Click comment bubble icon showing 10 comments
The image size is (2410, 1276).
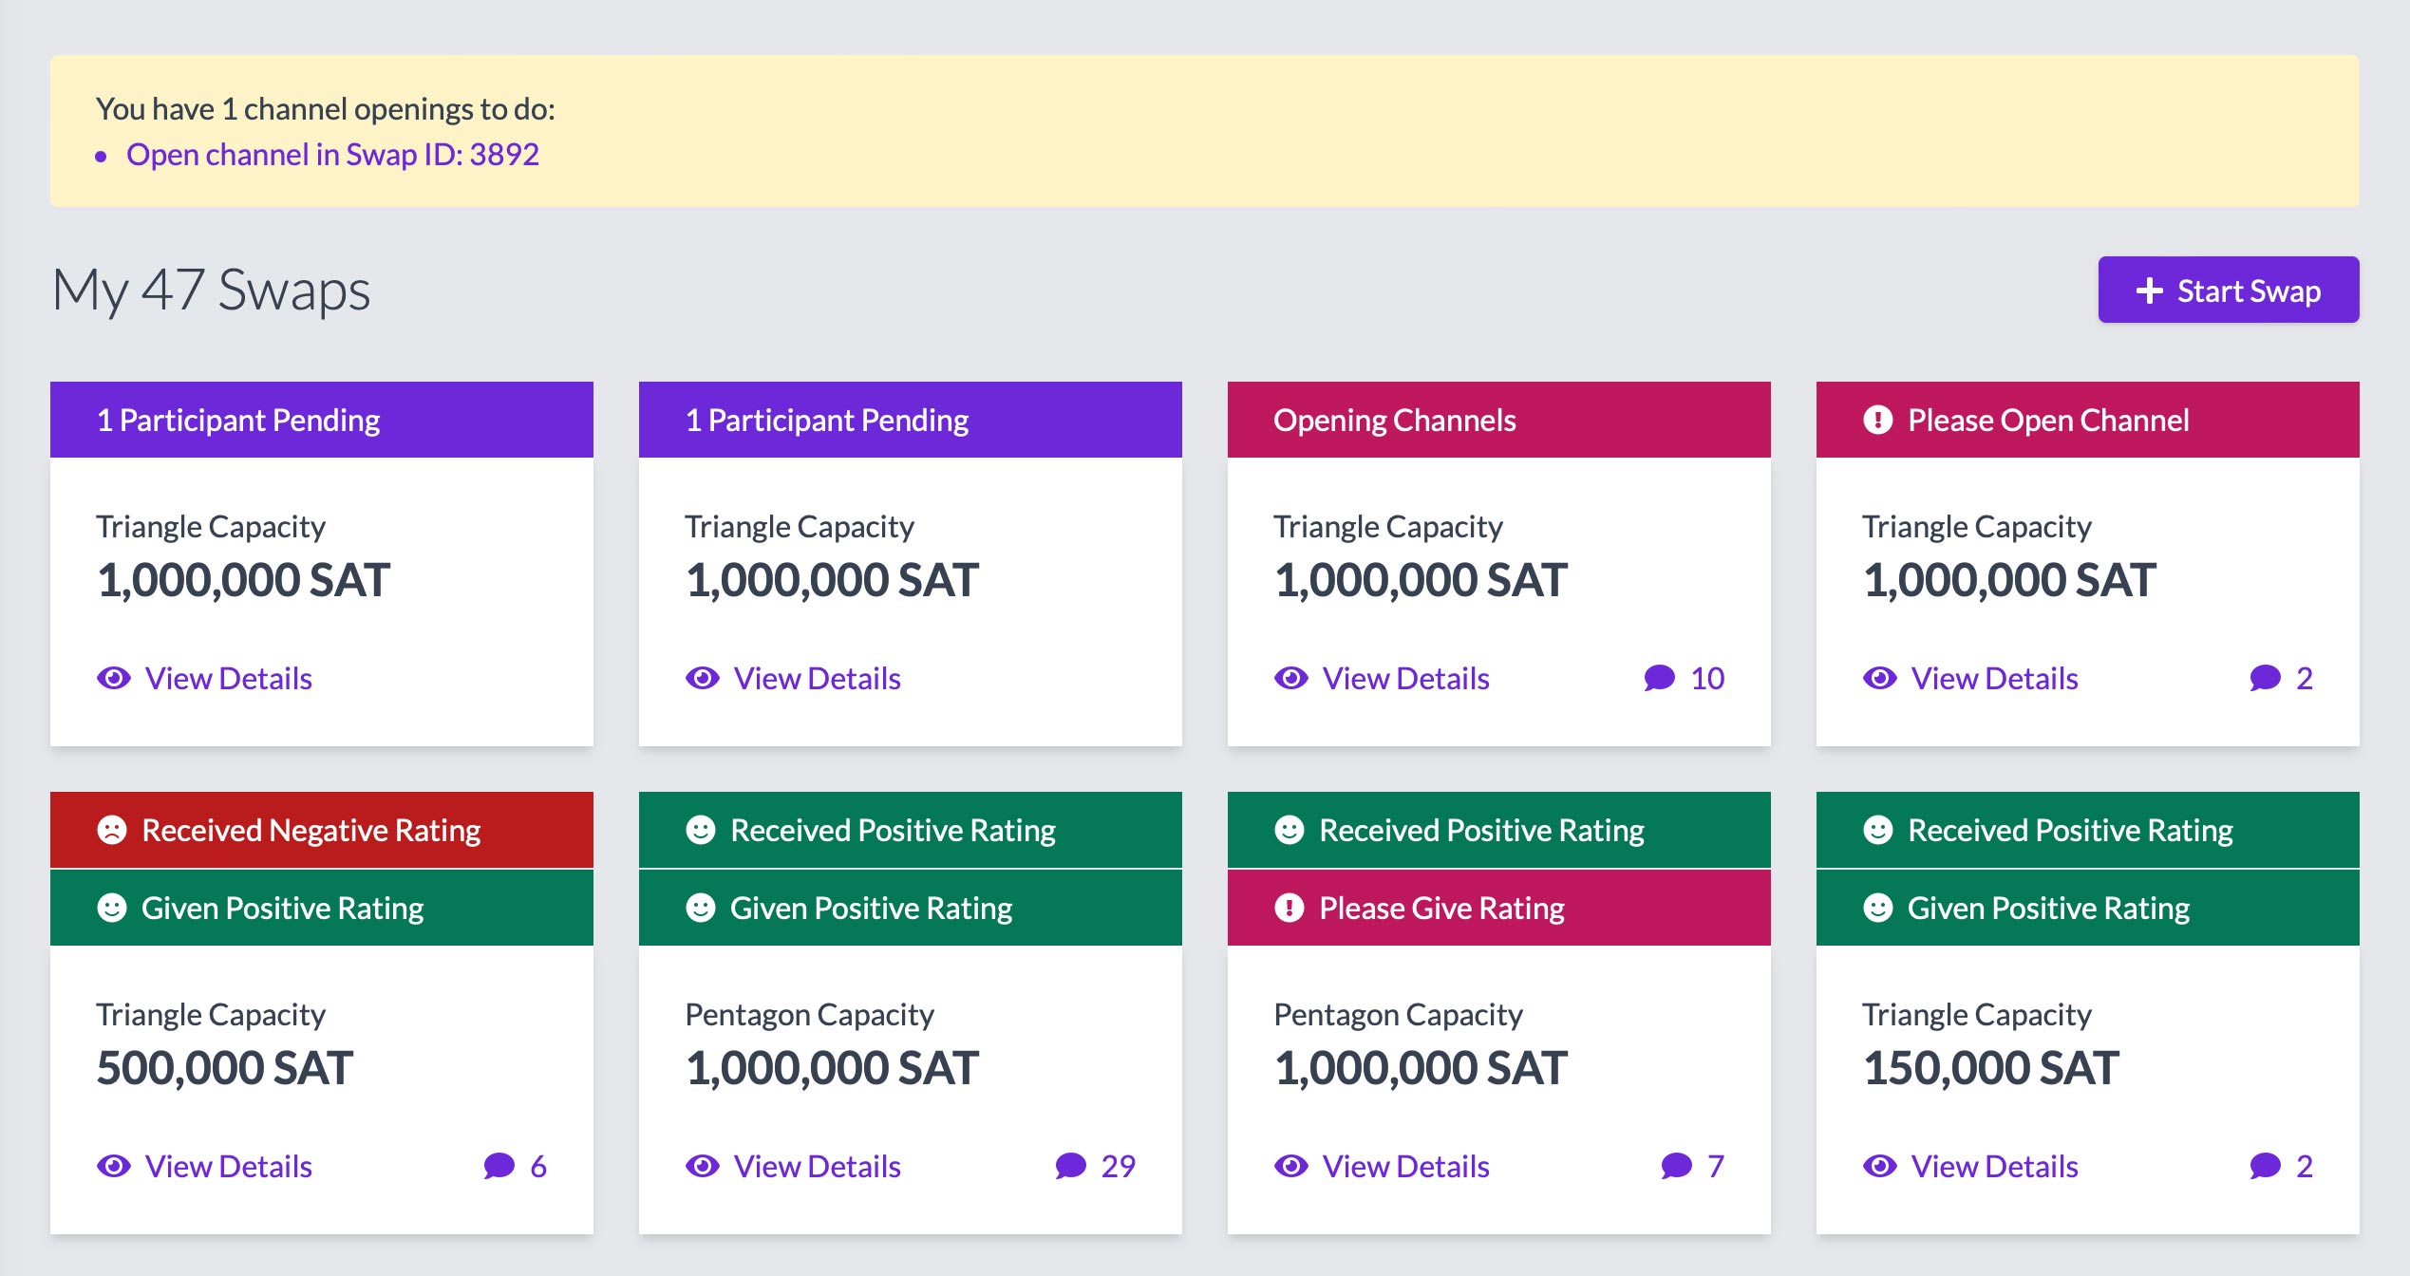[1659, 678]
